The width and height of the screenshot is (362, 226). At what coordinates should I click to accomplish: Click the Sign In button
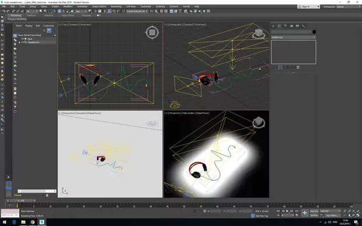tap(309, 6)
